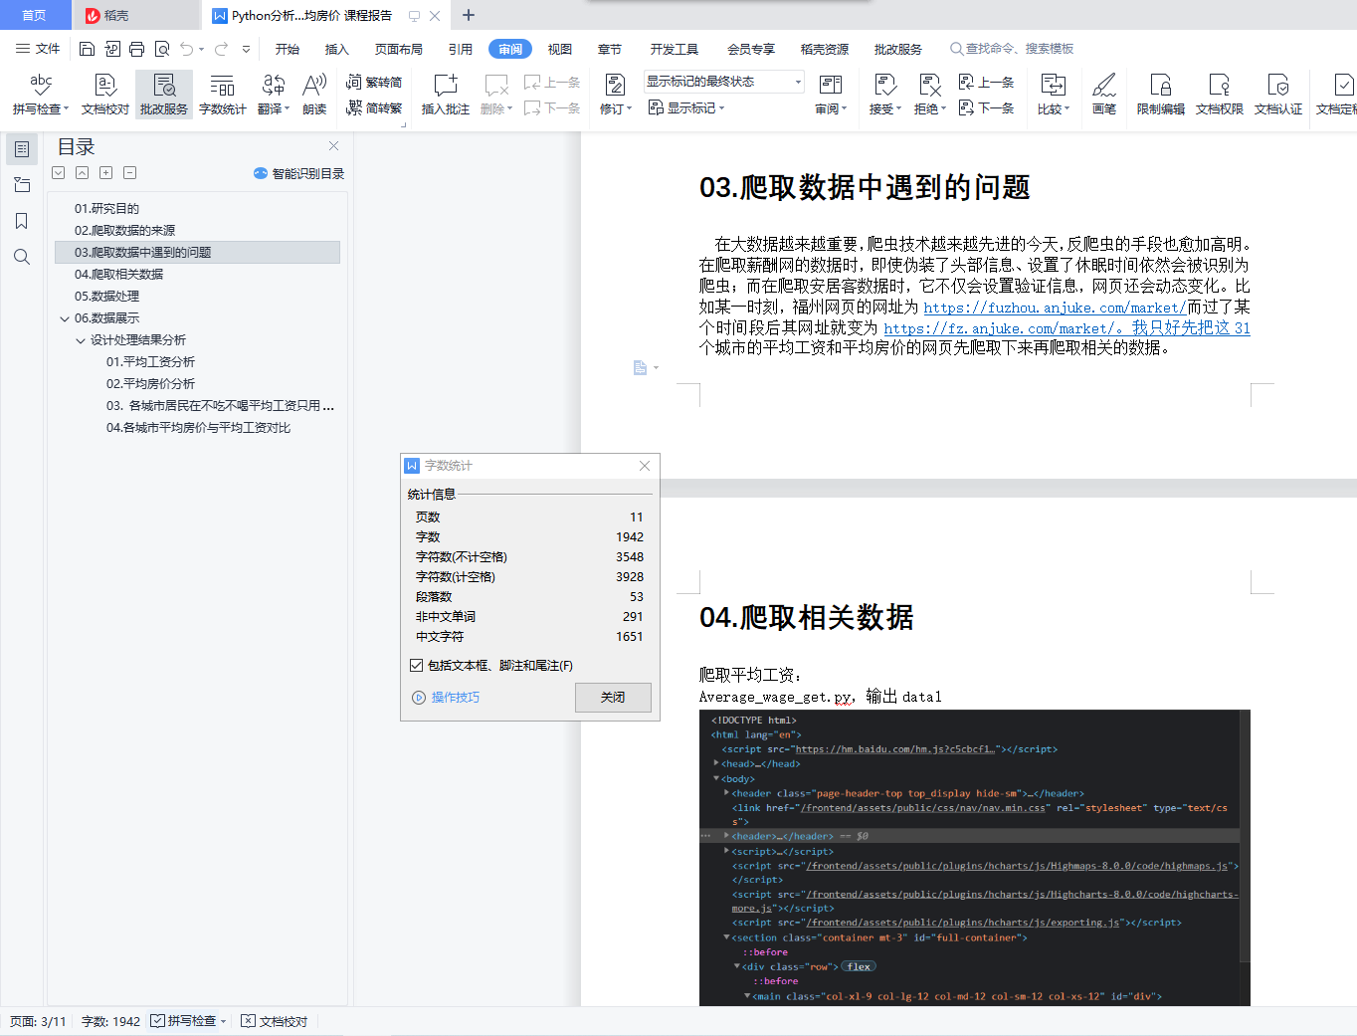Open the search icon in left sidebar
Viewport: 1357px width, 1036px height.
pos(22,257)
